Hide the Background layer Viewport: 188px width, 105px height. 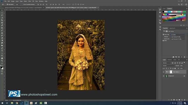pyautogui.click(x=164, y=76)
